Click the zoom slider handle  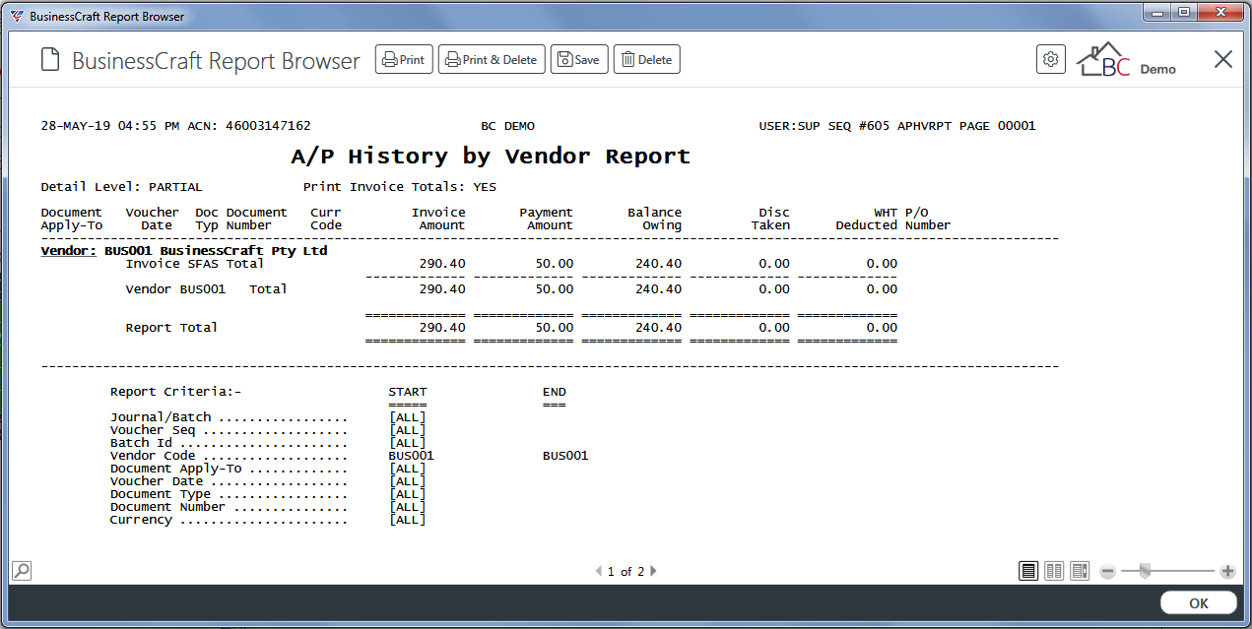click(1145, 570)
